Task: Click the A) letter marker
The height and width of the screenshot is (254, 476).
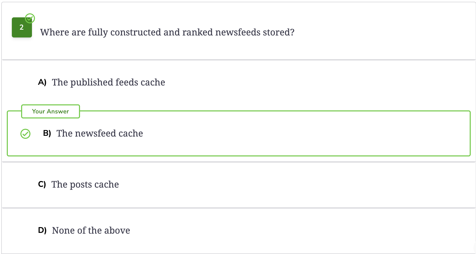Action: [42, 82]
